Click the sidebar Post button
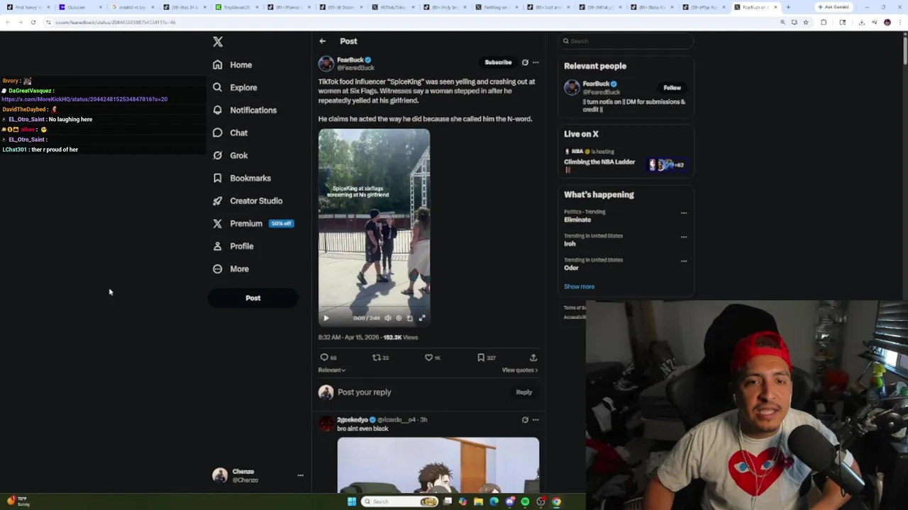The height and width of the screenshot is (510, 908). [253, 298]
